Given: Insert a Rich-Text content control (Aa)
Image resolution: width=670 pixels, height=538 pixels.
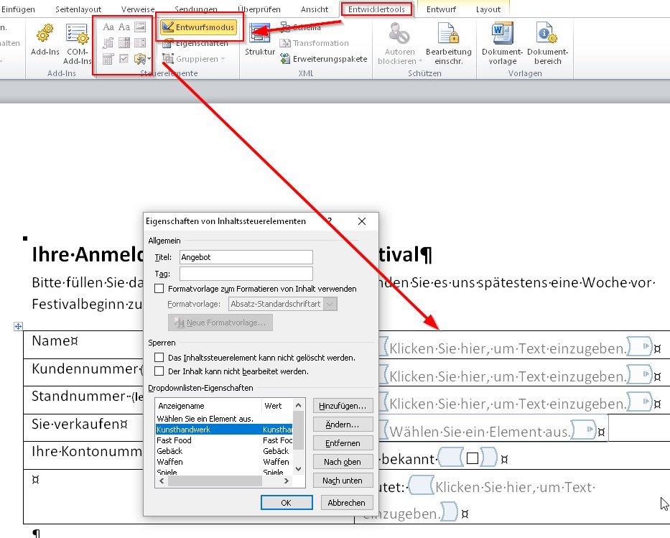Looking at the screenshot, I should point(108,27).
